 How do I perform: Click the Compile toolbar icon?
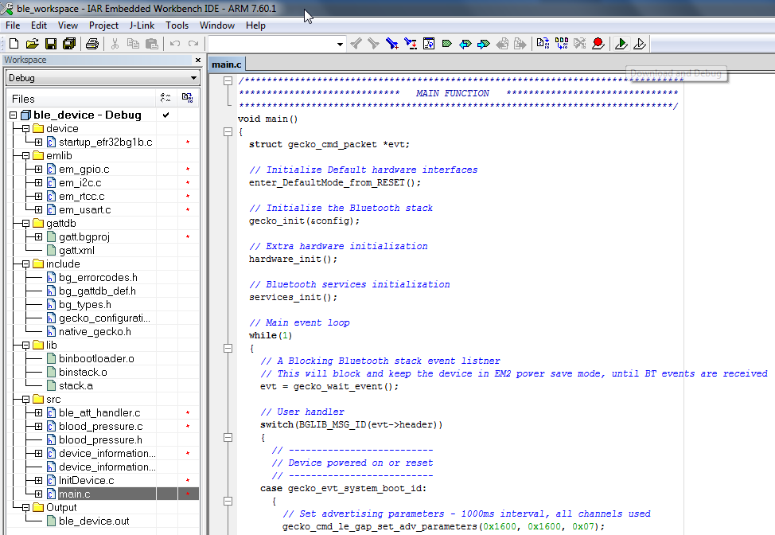[543, 44]
